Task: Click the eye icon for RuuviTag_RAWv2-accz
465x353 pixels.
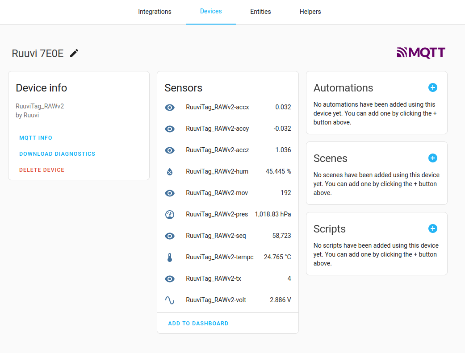Action: (x=170, y=150)
